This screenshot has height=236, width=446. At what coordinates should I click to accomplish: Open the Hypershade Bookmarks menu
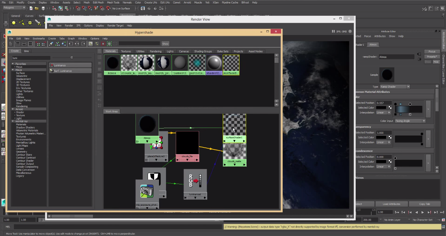tap(39, 38)
